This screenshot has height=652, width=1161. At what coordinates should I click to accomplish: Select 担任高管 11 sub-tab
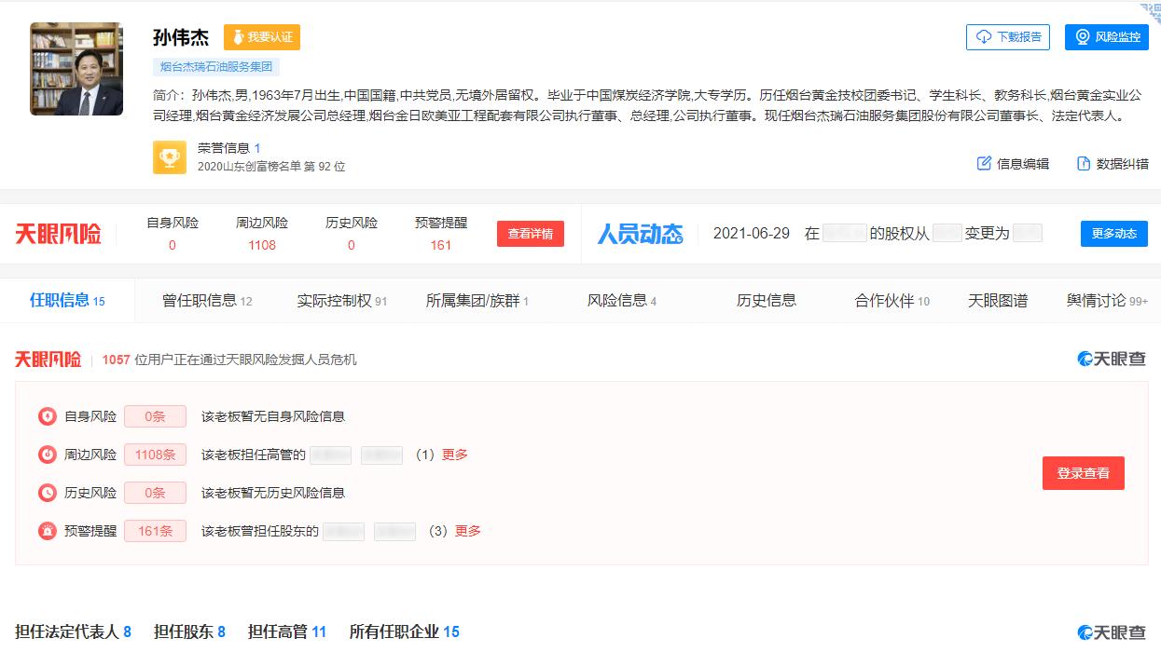pyautogui.click(x=287, y=632)
